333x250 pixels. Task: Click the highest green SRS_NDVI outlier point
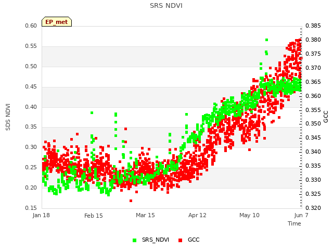pyautogui.click(x=267, y=40)
